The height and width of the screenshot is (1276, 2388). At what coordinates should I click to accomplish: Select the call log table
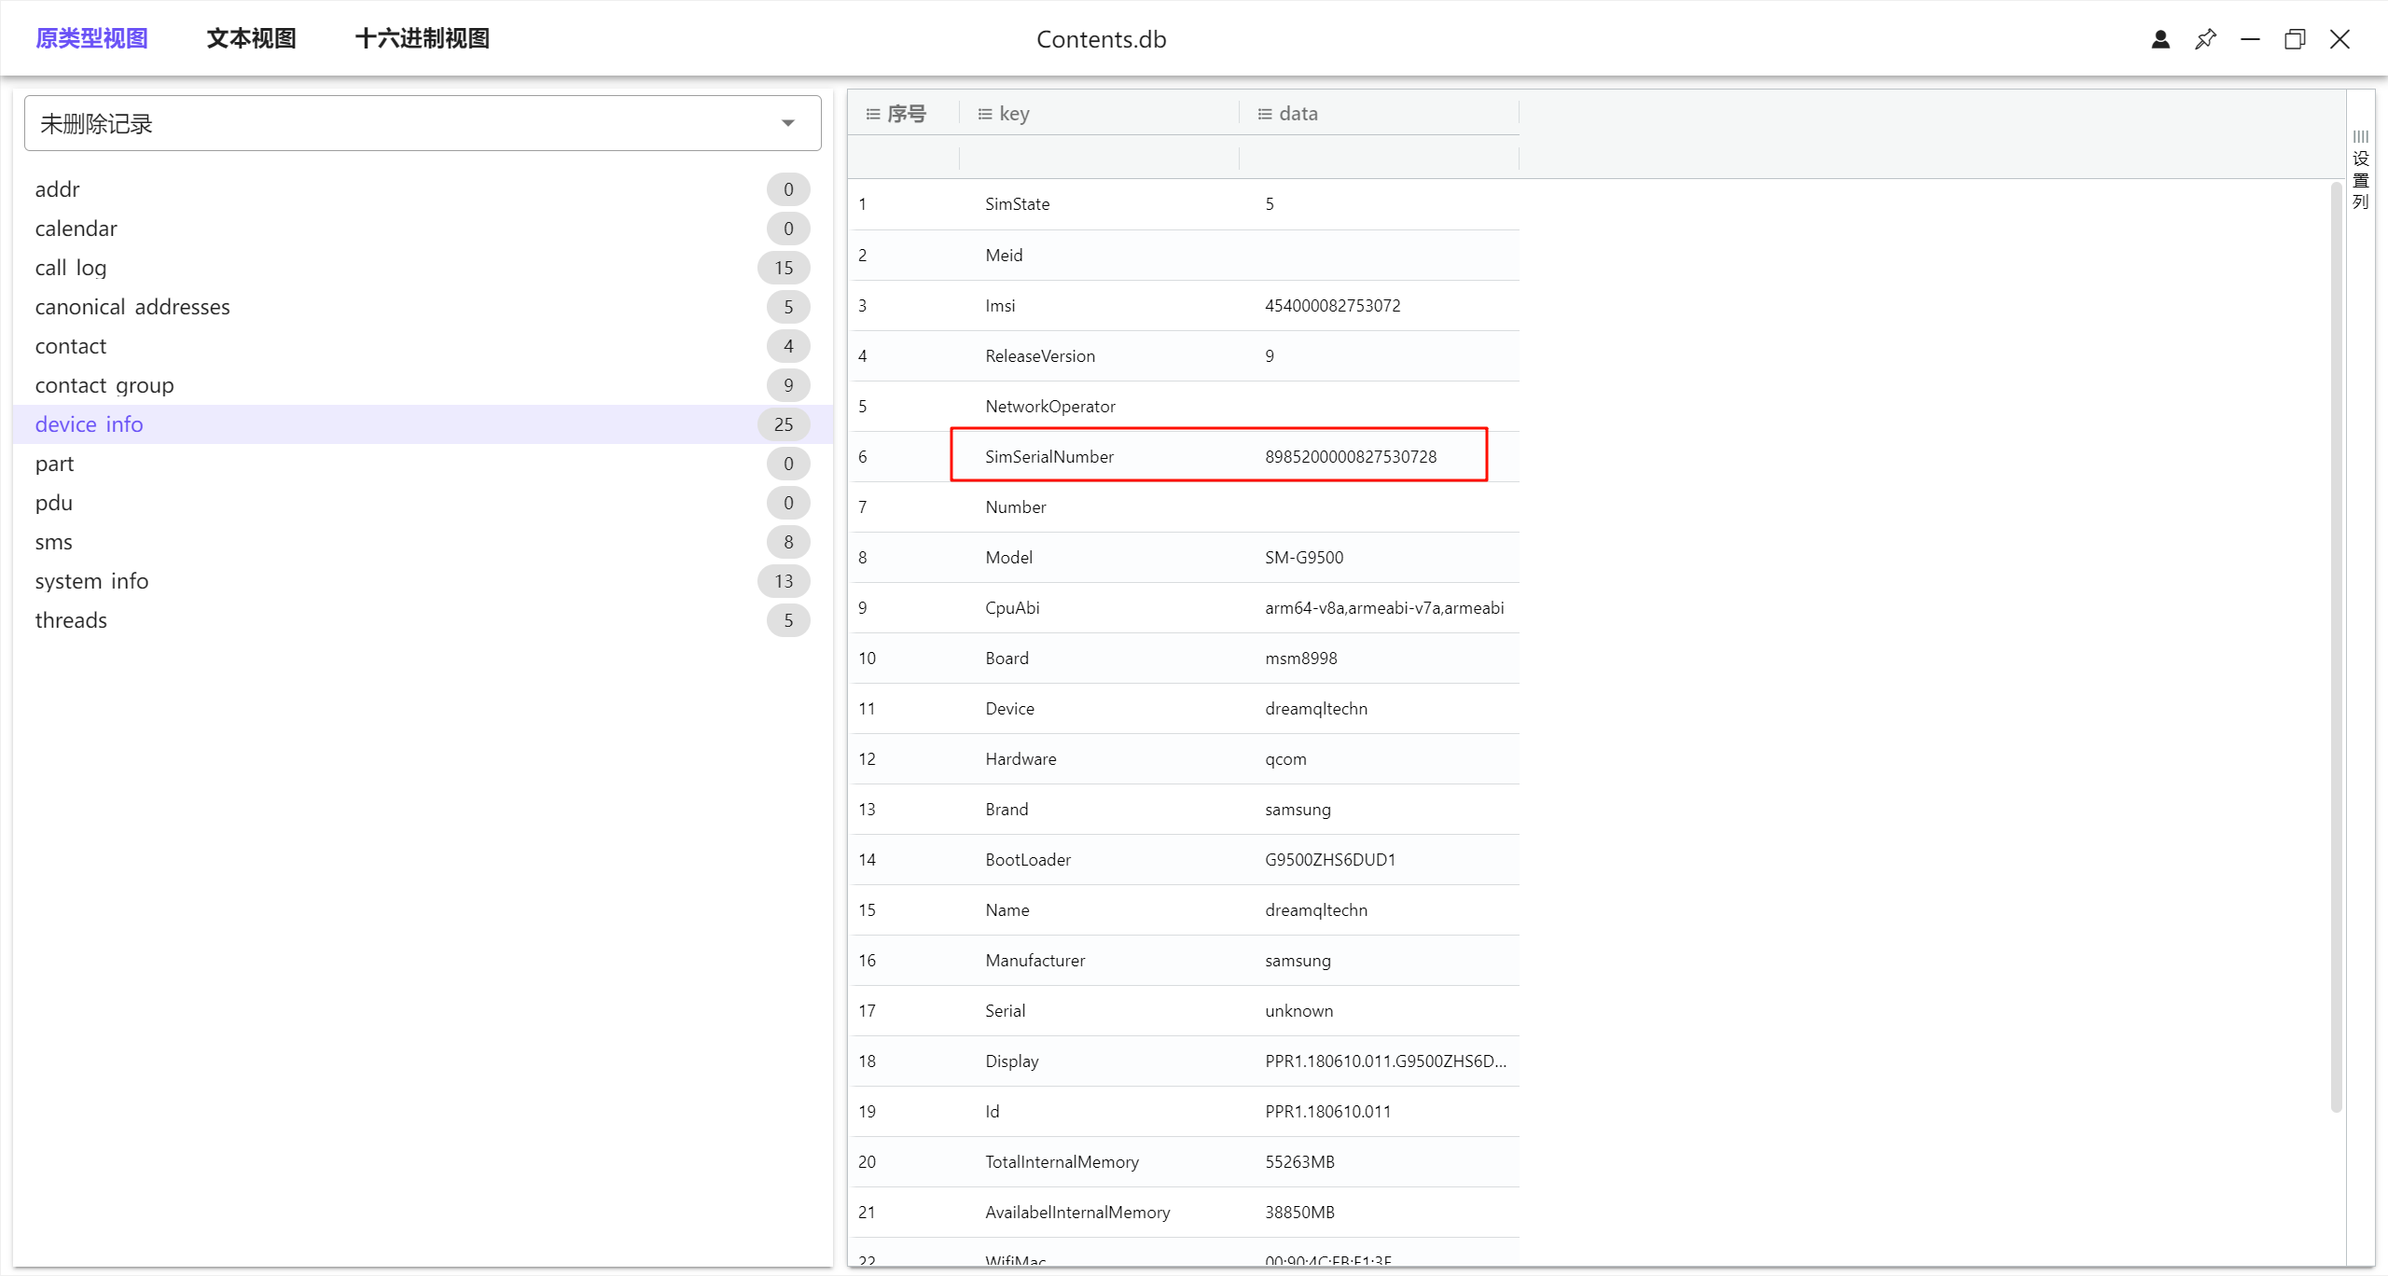coord(71,268)
